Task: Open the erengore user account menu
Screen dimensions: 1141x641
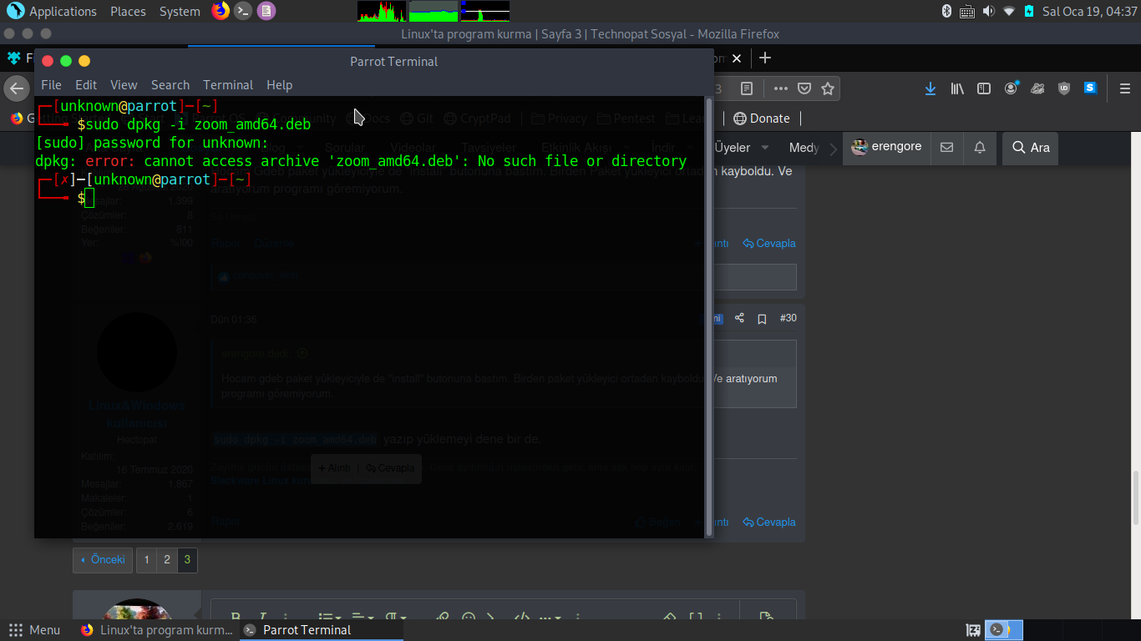Action: coord(886,147)
